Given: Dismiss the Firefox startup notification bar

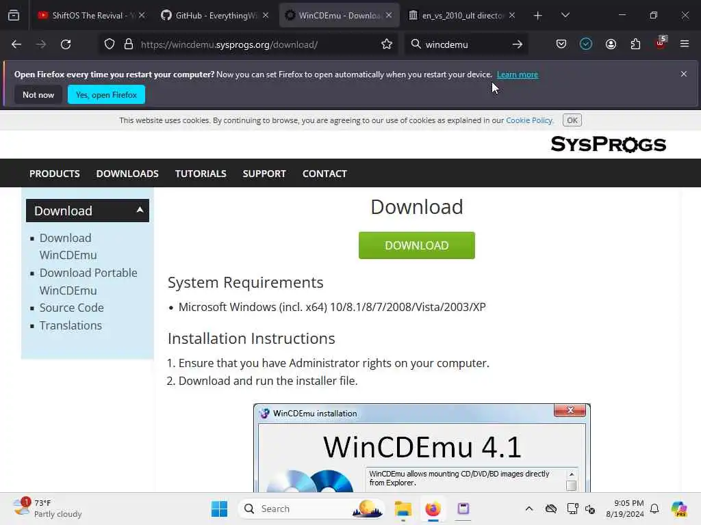Looking at the screenshot, I should coord(684,74).
